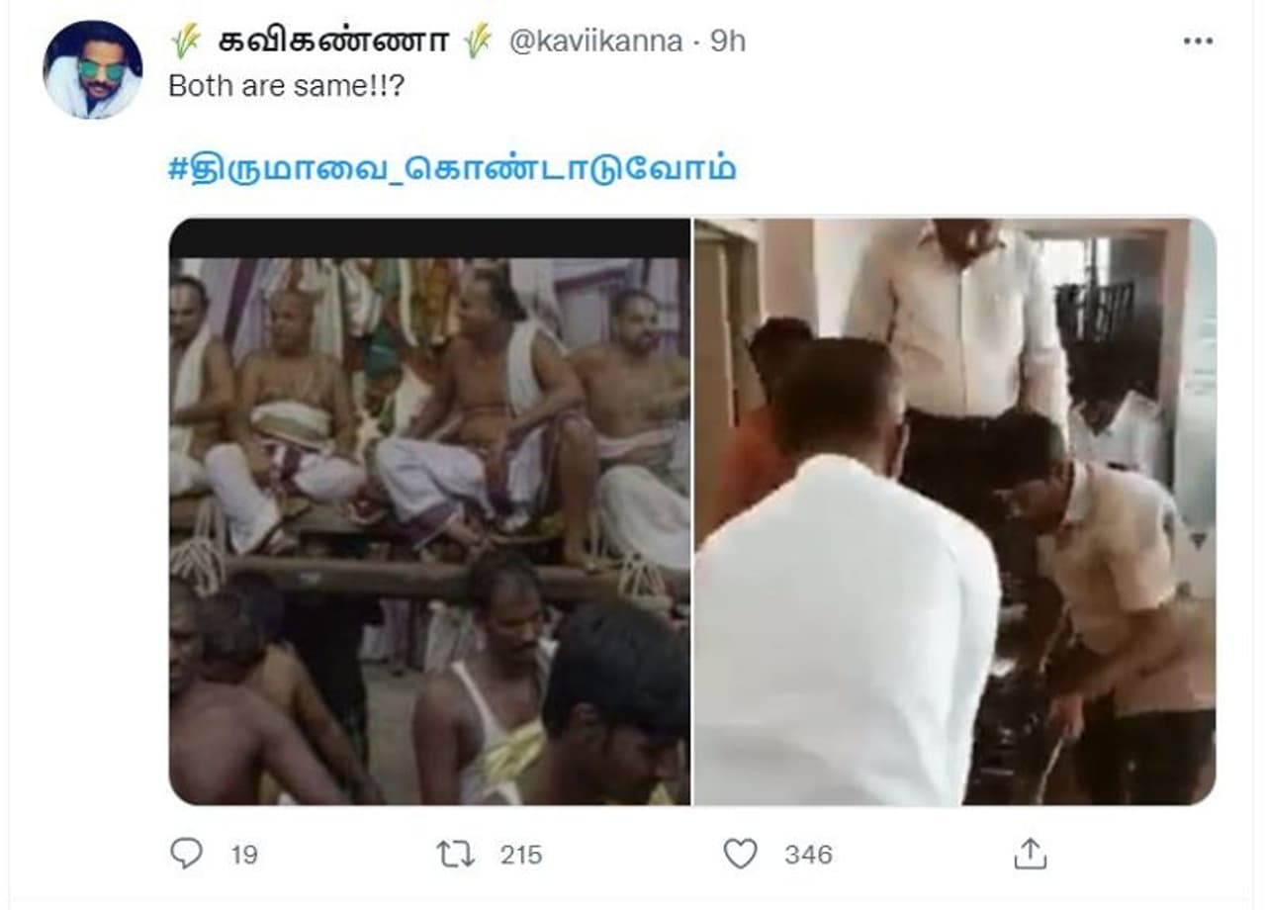1266x910 pixels.
Task: Like the tweet with the heart icon
Action: [740, 854]
